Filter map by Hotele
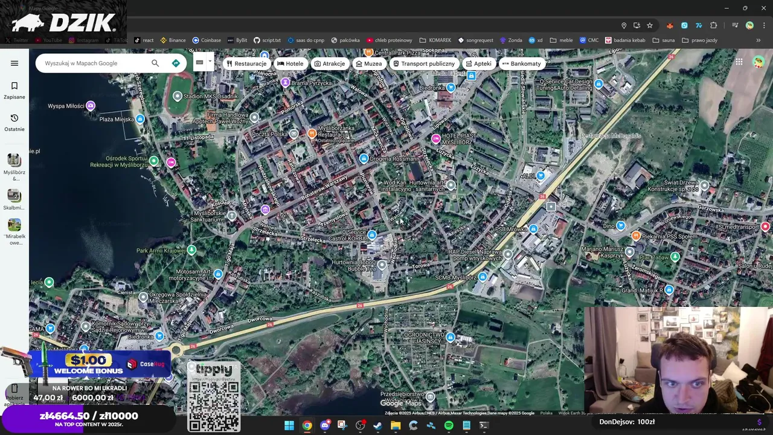The height and width of the screenshot is (435, 773). point(290,63)
